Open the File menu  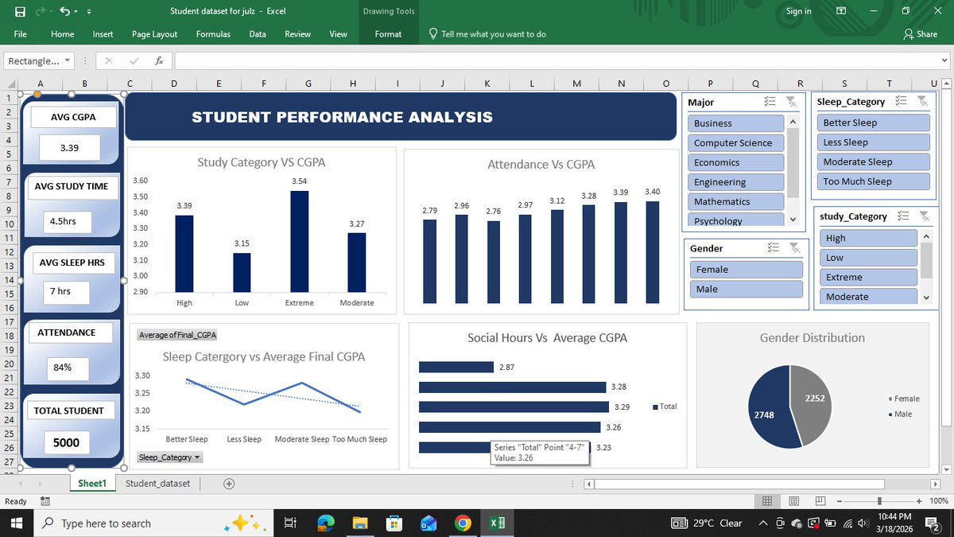pos(21,34)
